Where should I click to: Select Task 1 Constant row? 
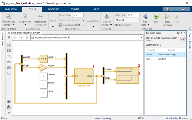click(165, 59)
